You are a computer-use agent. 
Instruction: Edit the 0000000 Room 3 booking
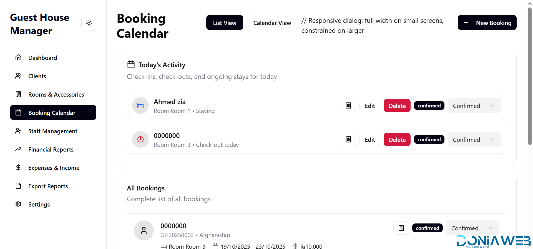pyautogui.click(x=370, y=140)
